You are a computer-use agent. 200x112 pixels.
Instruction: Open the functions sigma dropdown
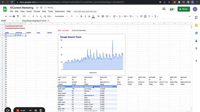[156, 16]
